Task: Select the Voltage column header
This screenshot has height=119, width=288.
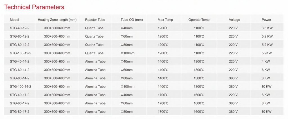Action: 234,20
